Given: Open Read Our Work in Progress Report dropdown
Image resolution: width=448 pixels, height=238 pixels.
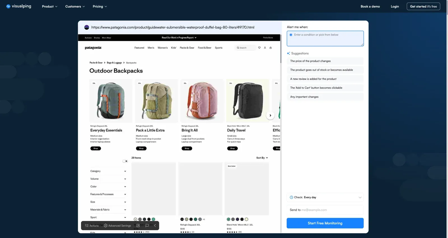Looking at the screenshot, I should click(179, 37).
